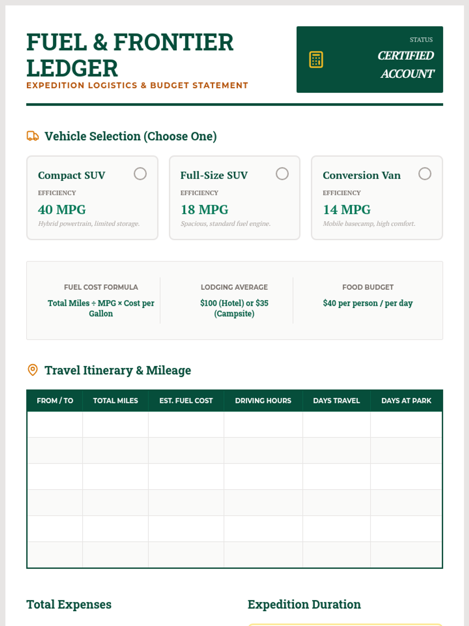469x626 pixels.
Task: Click the EST. FUEL COST column header
Action: [x=186, y=401]
